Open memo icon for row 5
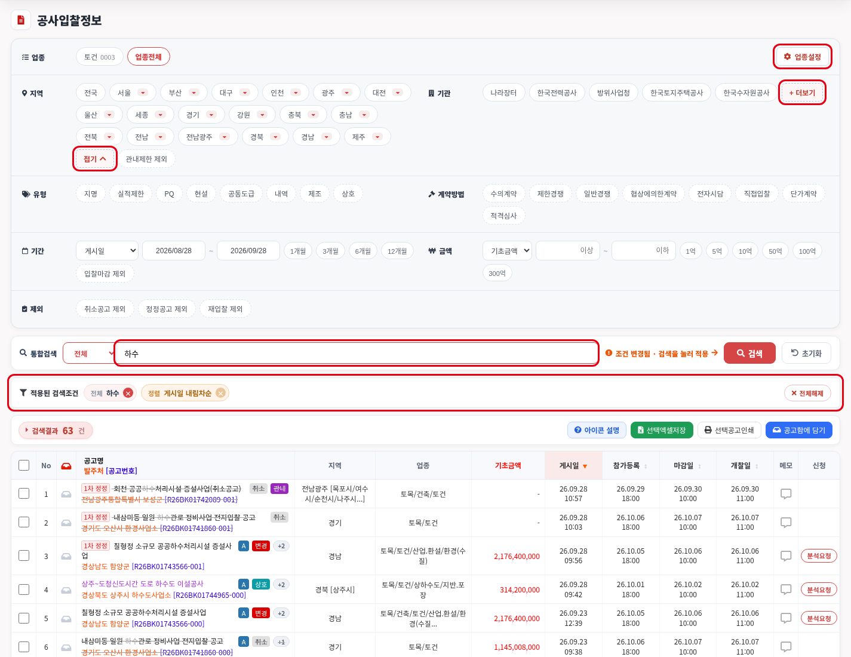Image resolution: width=851 pixels, height=657 pixels. coord(786,618)
